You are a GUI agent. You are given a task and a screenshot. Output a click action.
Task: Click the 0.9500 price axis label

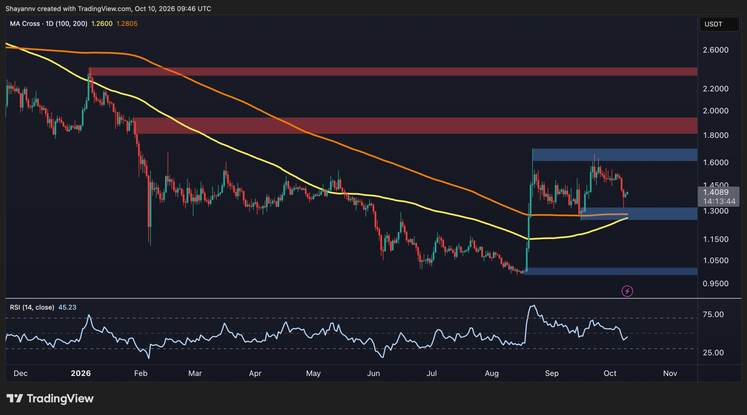[715, 283]
